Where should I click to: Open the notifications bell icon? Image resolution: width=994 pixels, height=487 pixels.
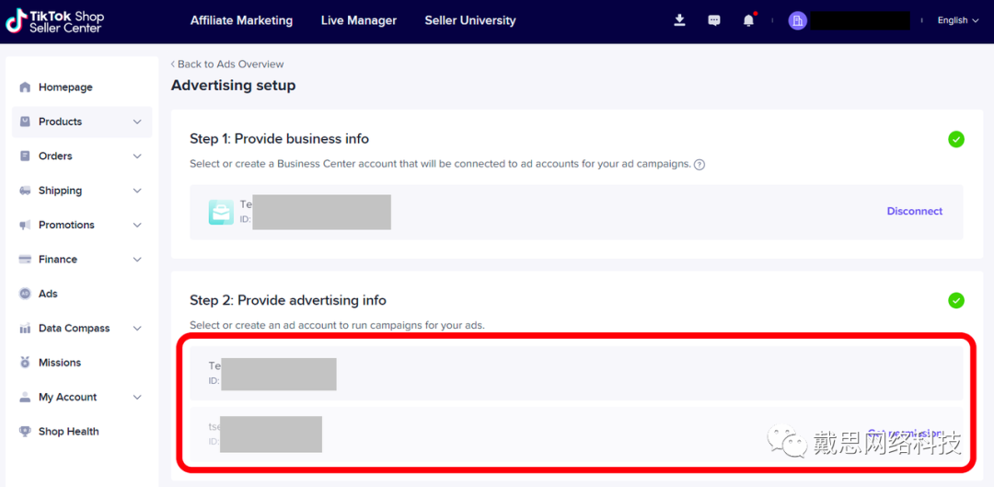[x=748, y=20]
